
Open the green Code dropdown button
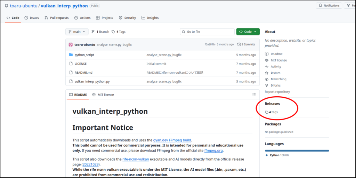click(x=248, y=32)
